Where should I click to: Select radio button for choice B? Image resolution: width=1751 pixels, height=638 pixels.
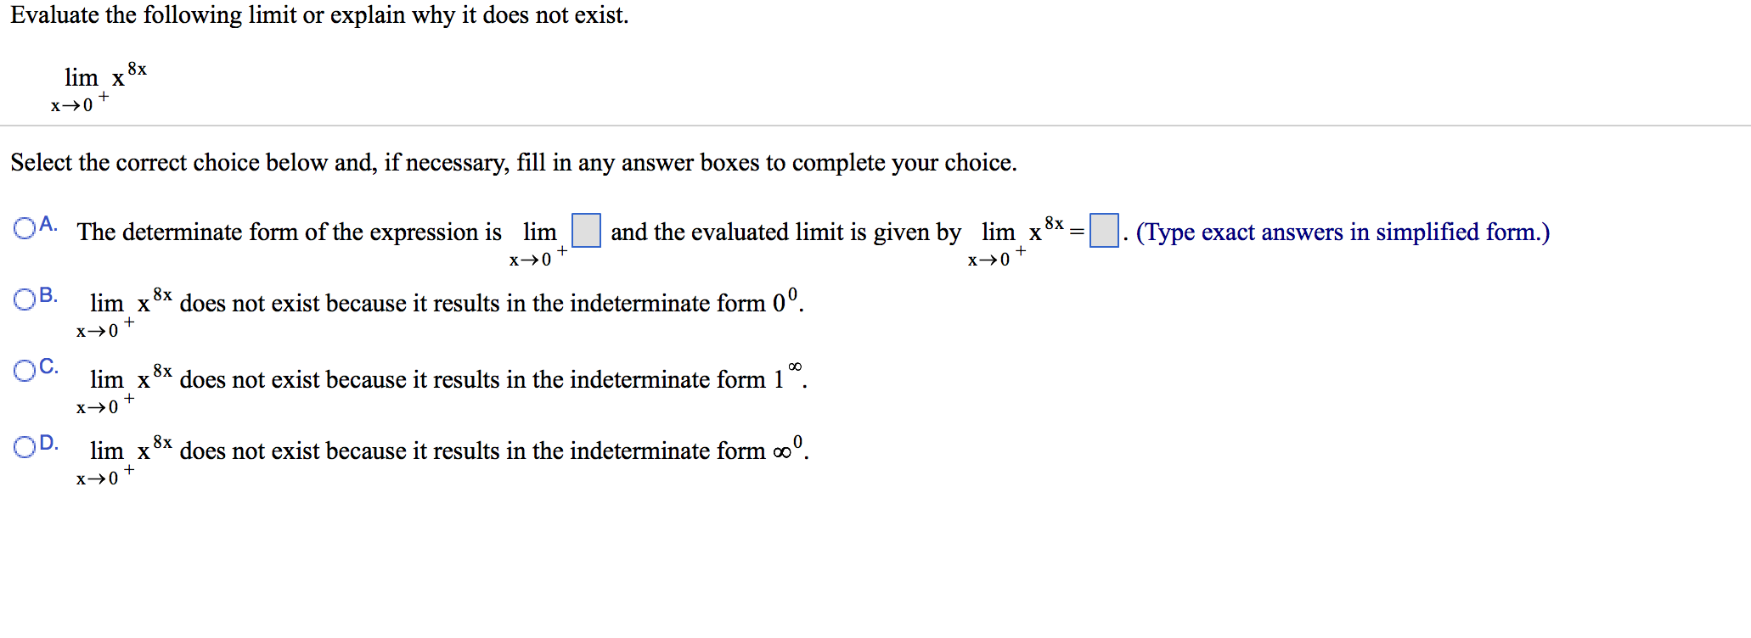coord(25,299)
